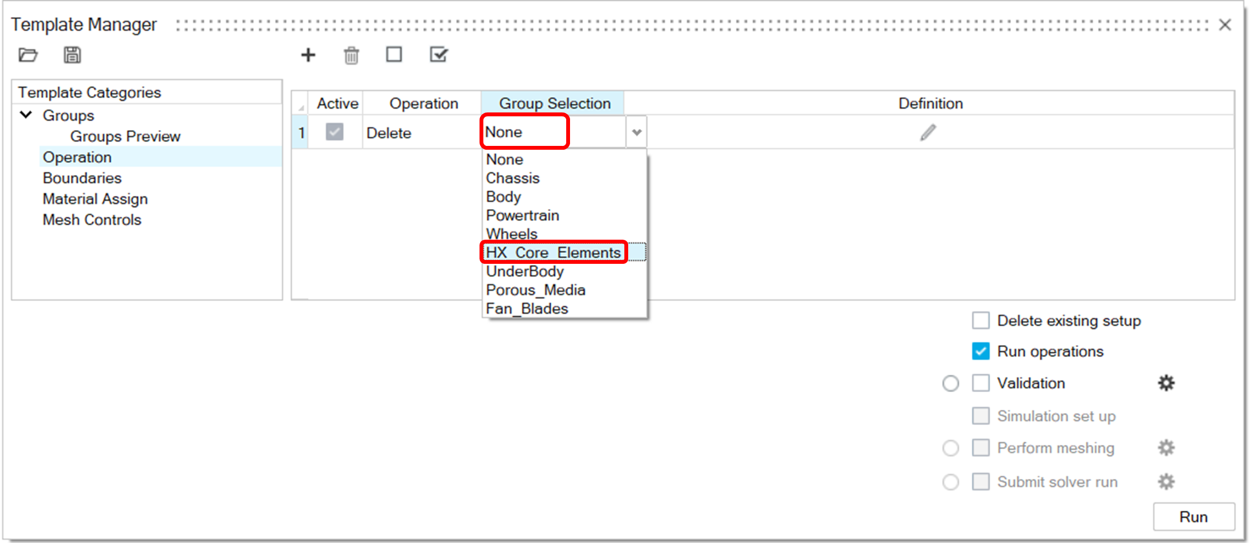Click the Run button
1252x543 pixels.
[x=1194, y=517]
